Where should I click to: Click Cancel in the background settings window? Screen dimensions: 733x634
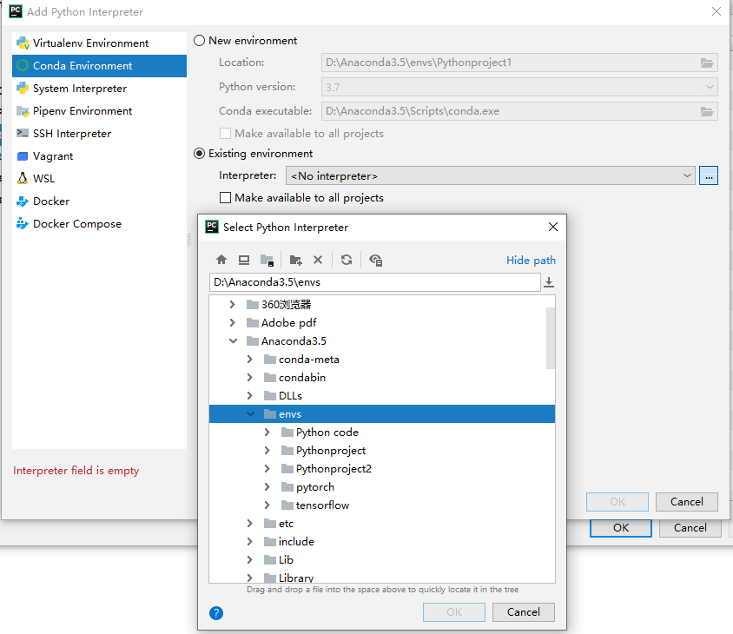pyautogui.click(x=690, y=528)
